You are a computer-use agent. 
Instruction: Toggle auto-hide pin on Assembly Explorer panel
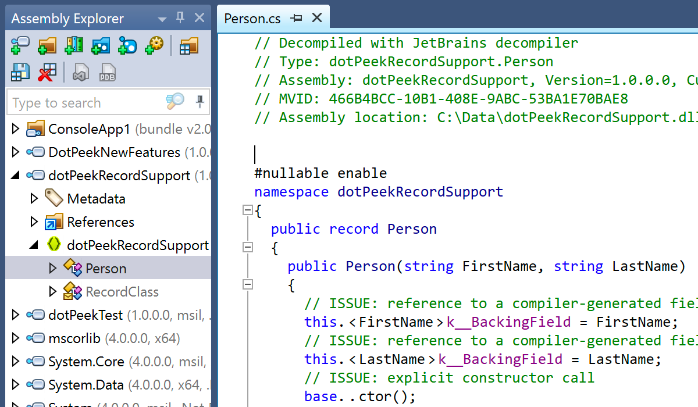(x=180, y=18)
